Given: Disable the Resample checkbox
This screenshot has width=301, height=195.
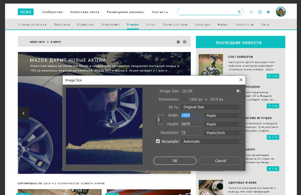Looking at the screenshot, I should [158, 141].
